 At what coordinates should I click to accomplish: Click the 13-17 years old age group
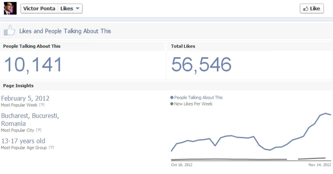pos(23,141)
